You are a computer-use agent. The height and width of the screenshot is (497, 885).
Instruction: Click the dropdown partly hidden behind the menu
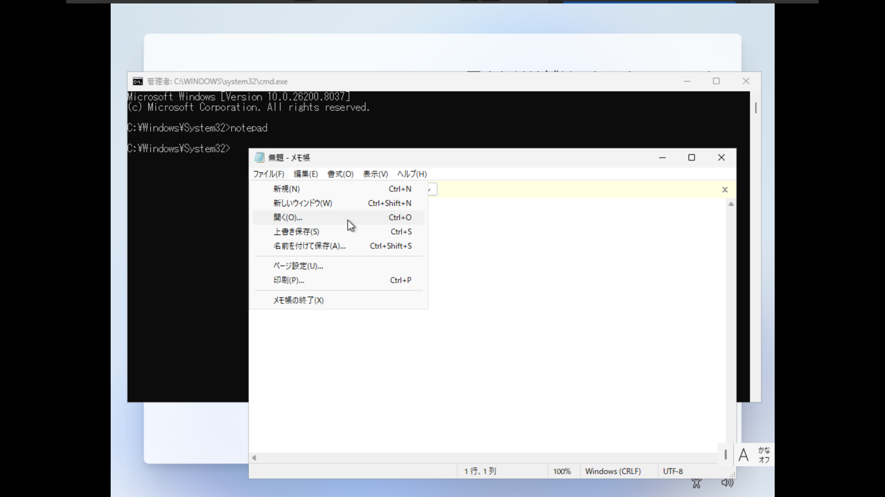pyautogui.click(x=432, y=189)
